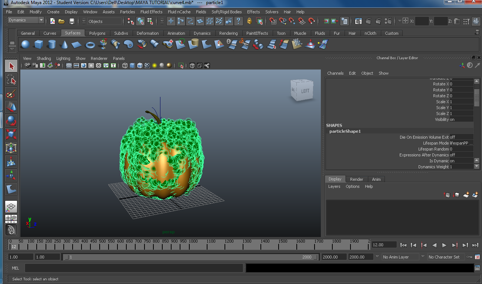
Task: Click the Open Scene folder icon
Action: [x=62, y=21]
